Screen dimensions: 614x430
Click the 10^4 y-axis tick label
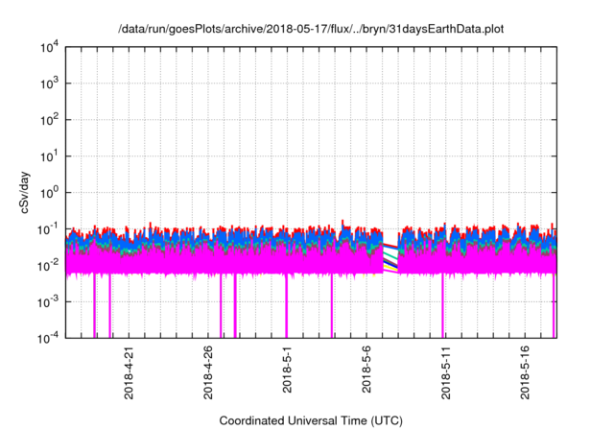click(x=50, y=48)
